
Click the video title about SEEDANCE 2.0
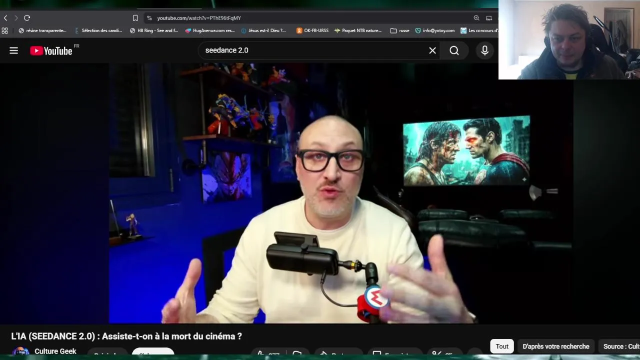point(126,336)
